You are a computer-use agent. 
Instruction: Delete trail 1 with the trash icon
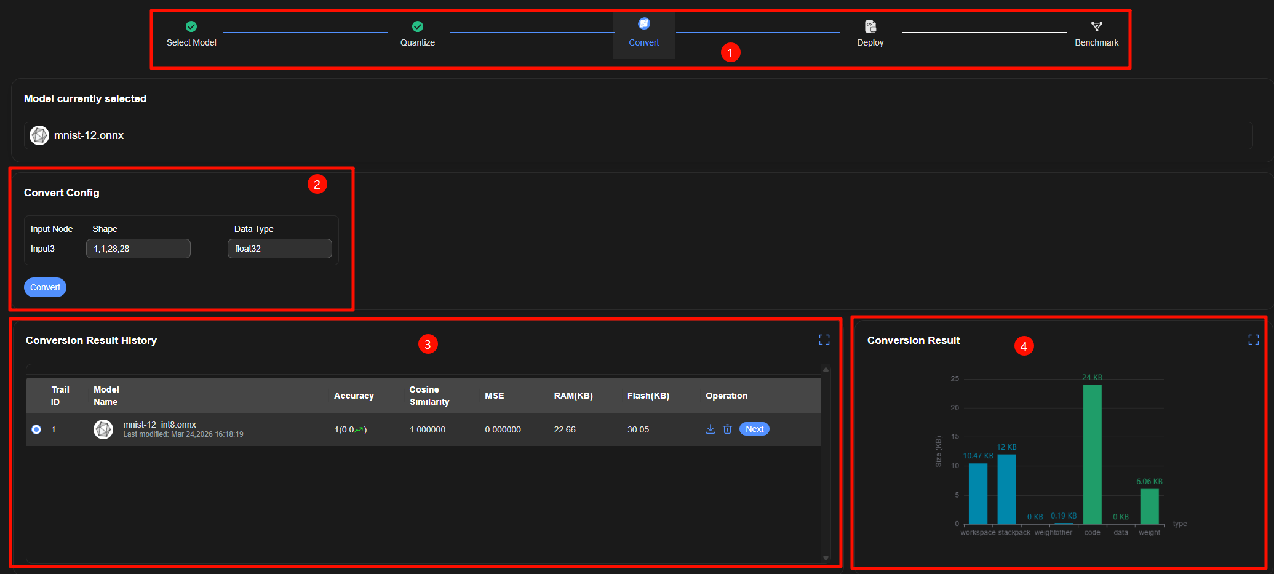[727, 429]
